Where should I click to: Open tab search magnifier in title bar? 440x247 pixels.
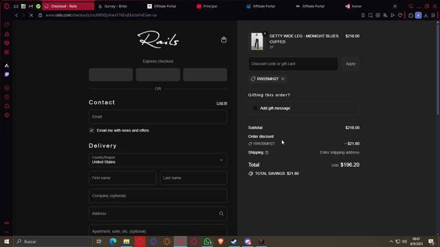click(411, 6)
